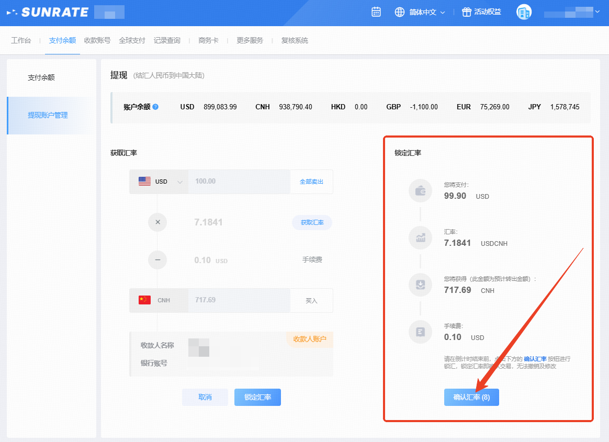The width and height of the screenshot is (609, 442).
Task: Click the USD amount input field
Action: pyautogui.click(x=239, y=182)
